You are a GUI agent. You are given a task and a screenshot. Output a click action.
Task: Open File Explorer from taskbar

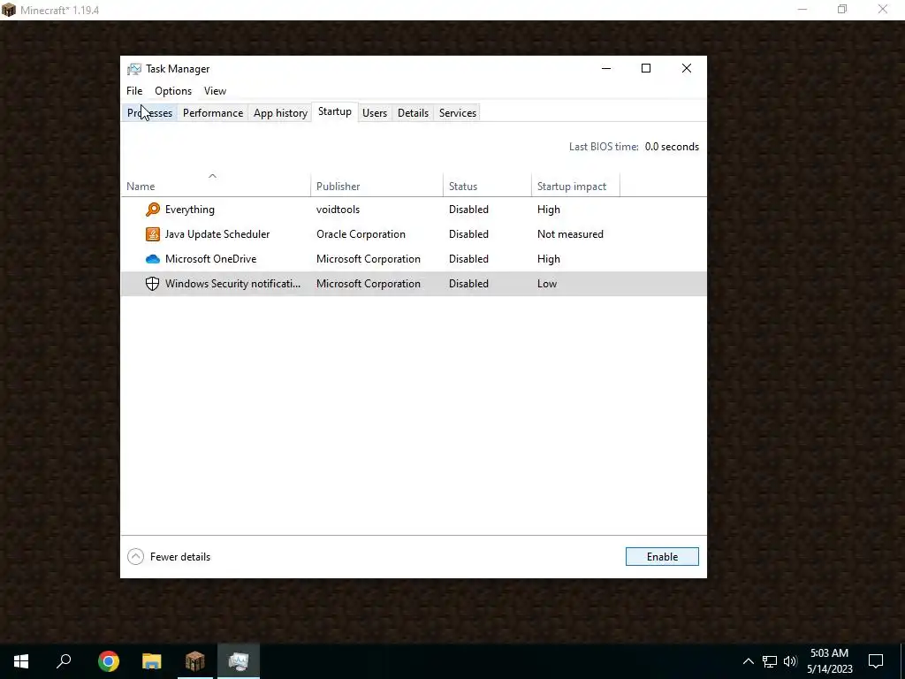tap(152, 661)
